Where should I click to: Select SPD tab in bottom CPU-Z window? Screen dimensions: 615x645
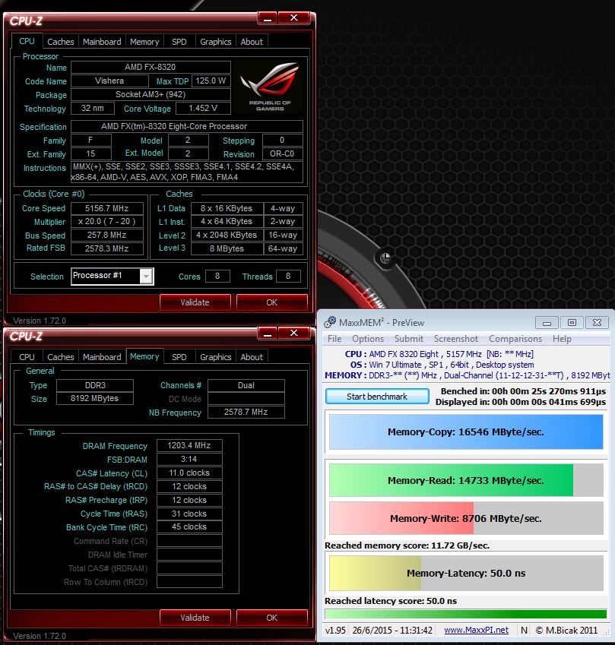point(179,357)
